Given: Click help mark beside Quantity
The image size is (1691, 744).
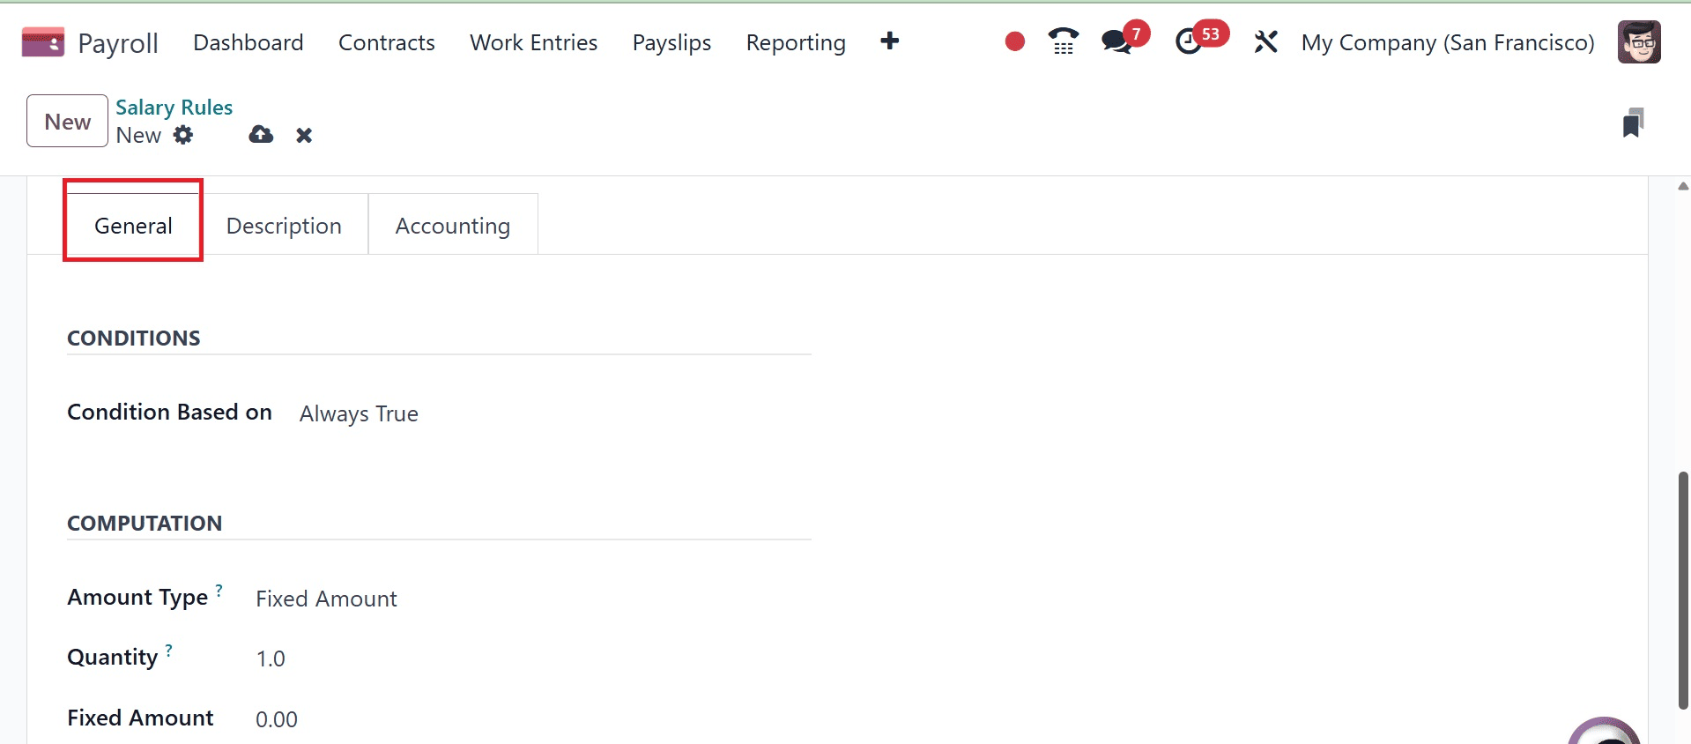Looking at the screenshot, I should pos(169,650).
